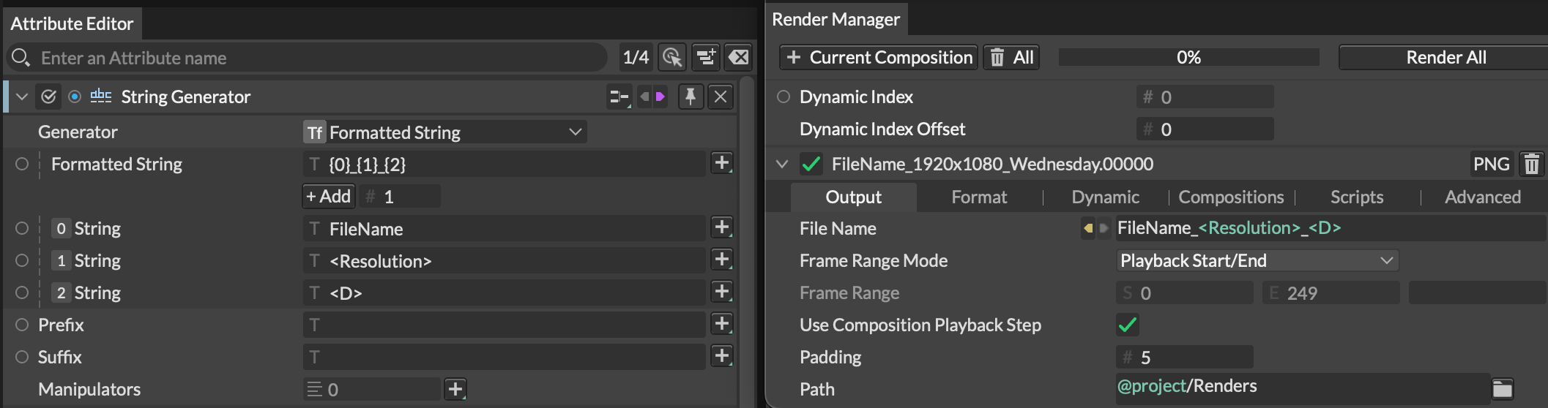Click the clear search backspace icon
The width and height of the screenshot is (1548, 408).
[x=739, y=57]
